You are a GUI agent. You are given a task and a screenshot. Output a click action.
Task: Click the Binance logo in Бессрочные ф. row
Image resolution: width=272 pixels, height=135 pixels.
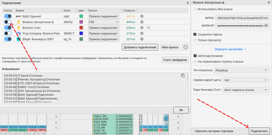pos(18,22)
